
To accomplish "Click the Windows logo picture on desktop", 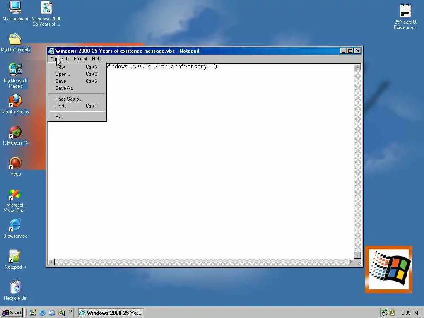I will pos(388,270).
